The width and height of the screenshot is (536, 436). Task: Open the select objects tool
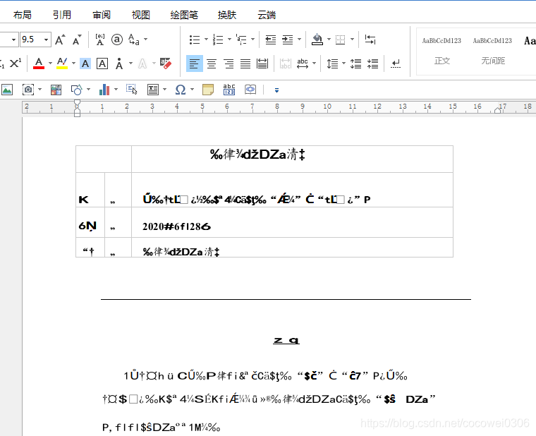pyautogui.click(x=132, y=90)
